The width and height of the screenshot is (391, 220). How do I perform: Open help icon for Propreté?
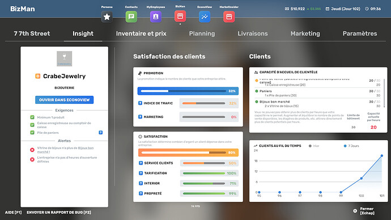[x=141, y=193]
